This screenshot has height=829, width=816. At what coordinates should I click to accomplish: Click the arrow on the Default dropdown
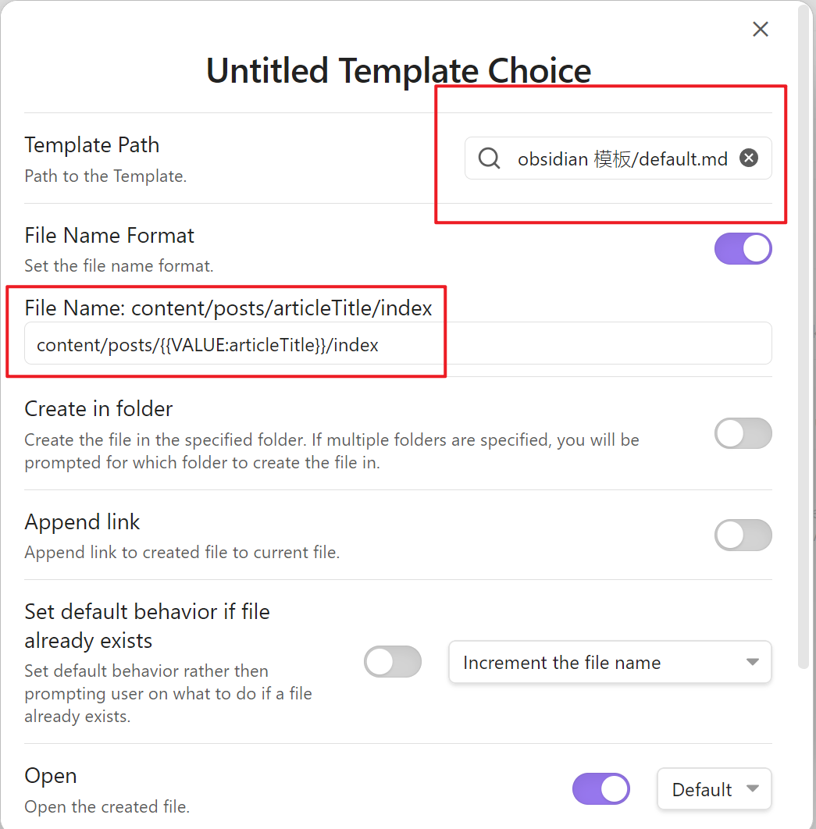pyautogui.click(x=753, y=789)
